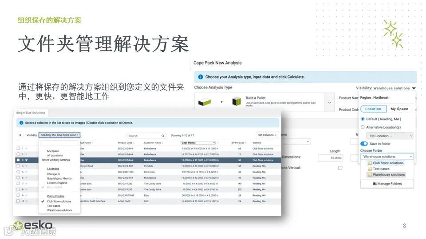Expand row 3 arrow in solutions list
Image resolution: width=426 pixels, height=239 pixels.
point(26,160)
